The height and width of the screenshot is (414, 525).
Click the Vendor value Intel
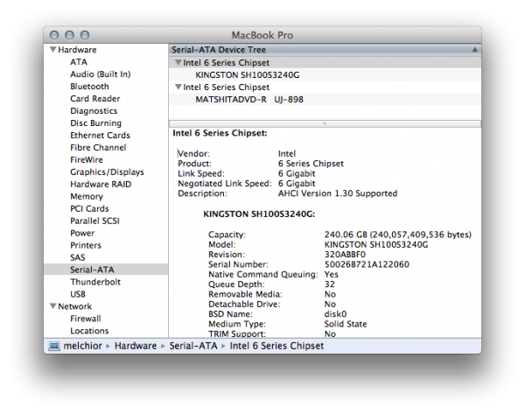coord(287,154)
